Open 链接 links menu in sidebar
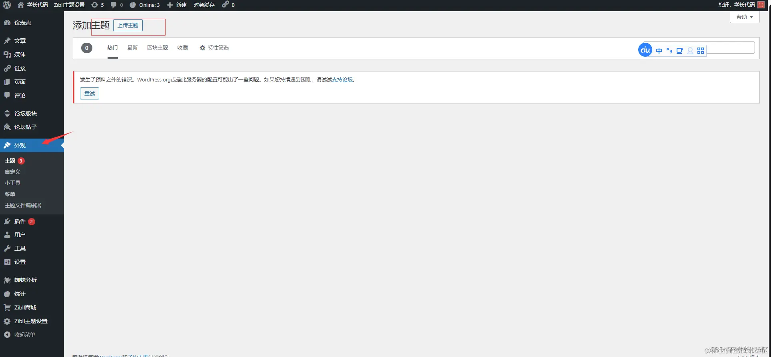Viewport: 771px width, 357px height. (x=32, y=68)
